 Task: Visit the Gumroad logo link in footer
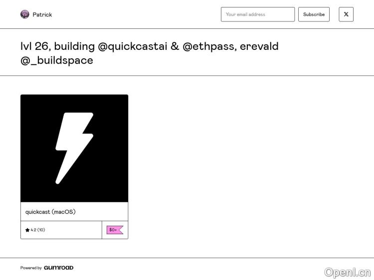pos(59,268)
